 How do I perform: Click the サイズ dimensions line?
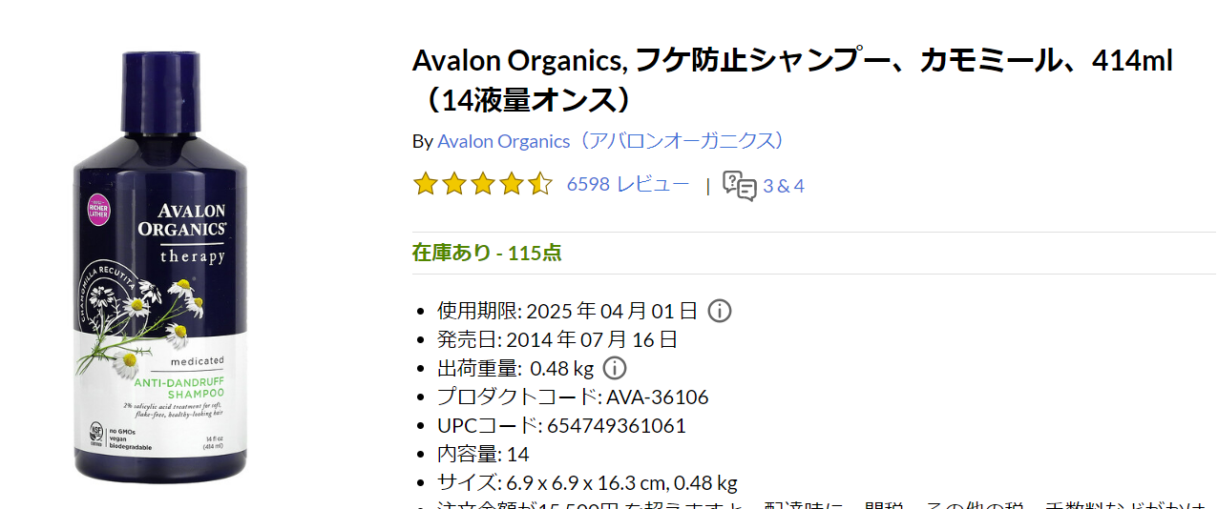(587, 482)
